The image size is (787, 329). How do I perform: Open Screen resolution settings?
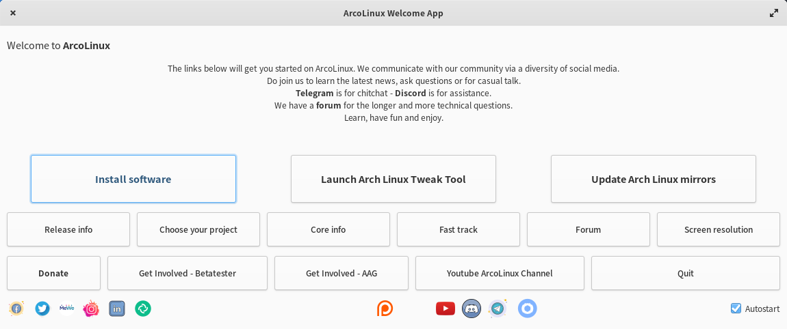(x=719, y=229)
